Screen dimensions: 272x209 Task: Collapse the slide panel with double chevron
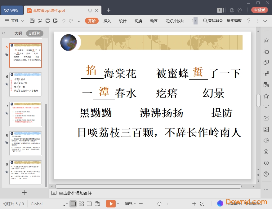click(4, 33)
